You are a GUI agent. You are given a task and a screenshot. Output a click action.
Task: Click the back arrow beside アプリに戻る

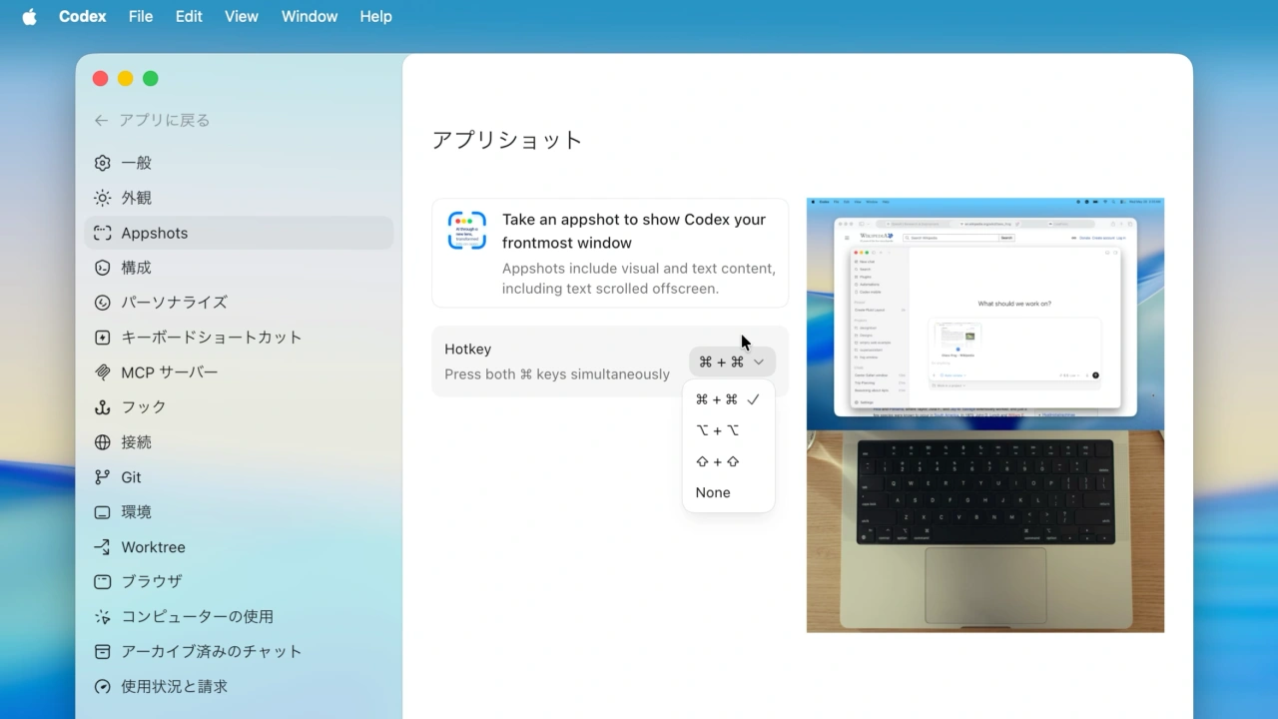tap(101, 120)
